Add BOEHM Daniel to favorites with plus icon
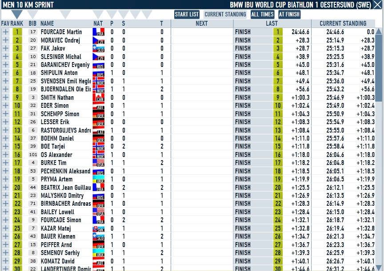384x271 pixels. [5, 138]
